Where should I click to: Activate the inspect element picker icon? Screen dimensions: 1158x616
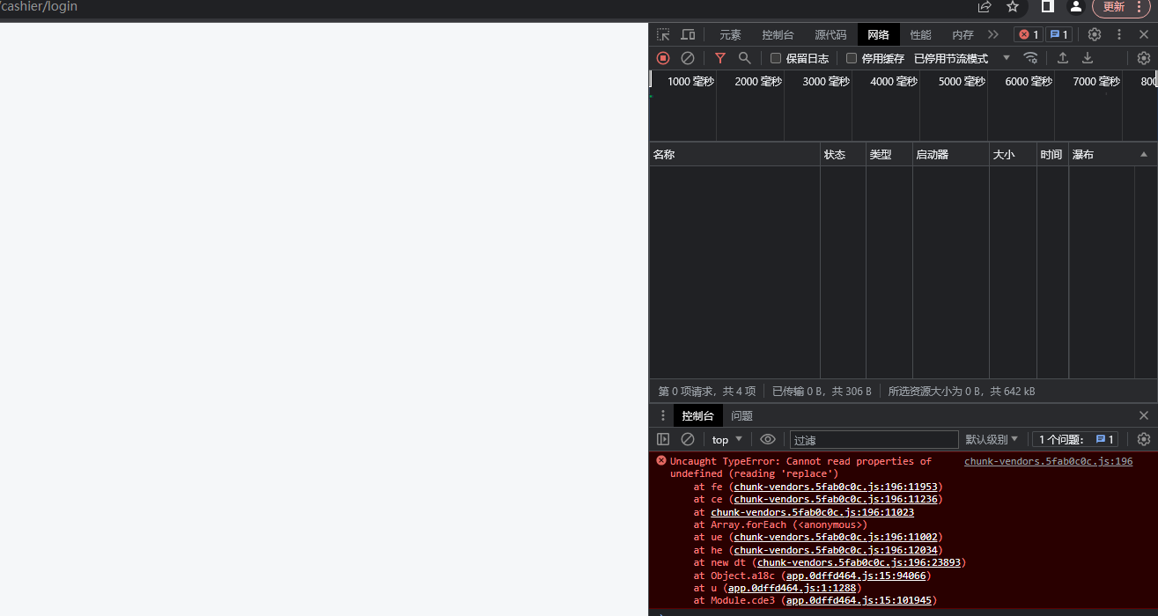tap(663, 34)
